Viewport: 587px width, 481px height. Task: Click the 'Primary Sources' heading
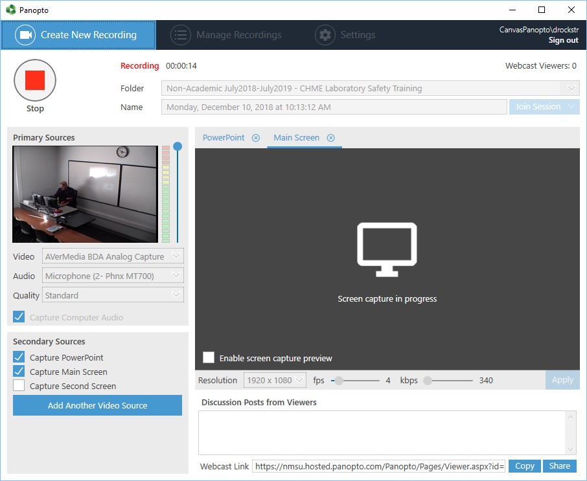[x=44, y=138]
